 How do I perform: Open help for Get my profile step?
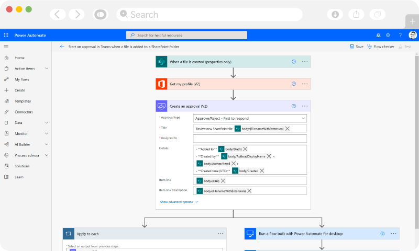[x=294, y=84]
